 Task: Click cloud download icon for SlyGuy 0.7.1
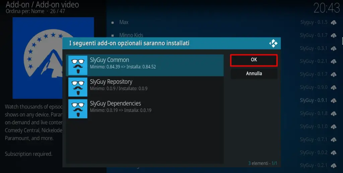(334, 140)
